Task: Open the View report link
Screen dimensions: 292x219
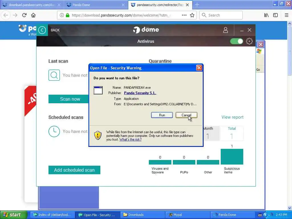Action: tap(232, 117)
